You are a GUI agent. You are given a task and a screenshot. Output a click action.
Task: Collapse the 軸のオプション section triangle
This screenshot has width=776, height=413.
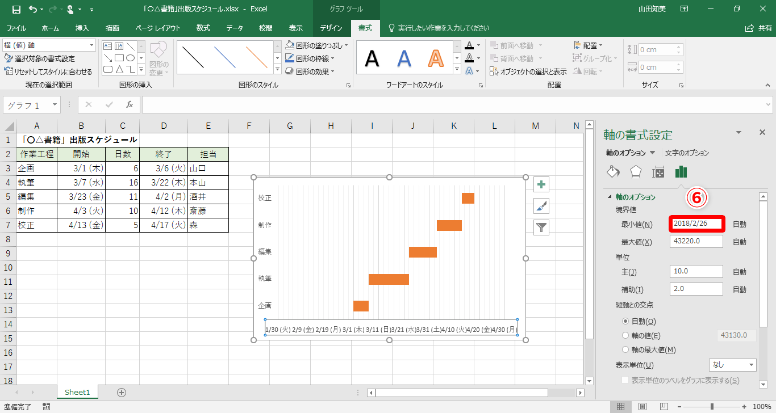610,197
